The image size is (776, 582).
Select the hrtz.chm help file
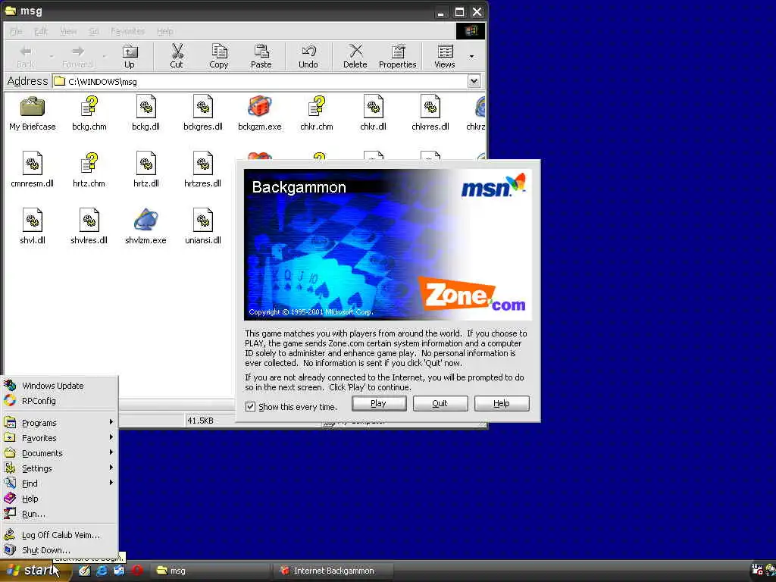(89, 170)
